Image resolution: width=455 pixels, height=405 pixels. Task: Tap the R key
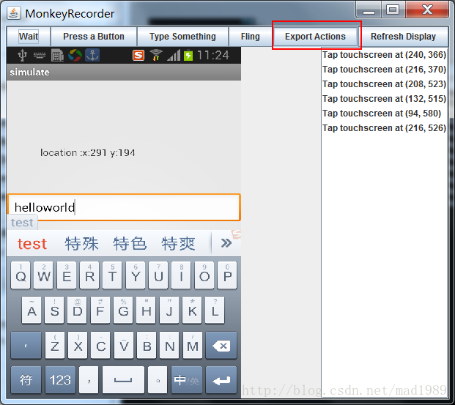(x=89, y=275)
